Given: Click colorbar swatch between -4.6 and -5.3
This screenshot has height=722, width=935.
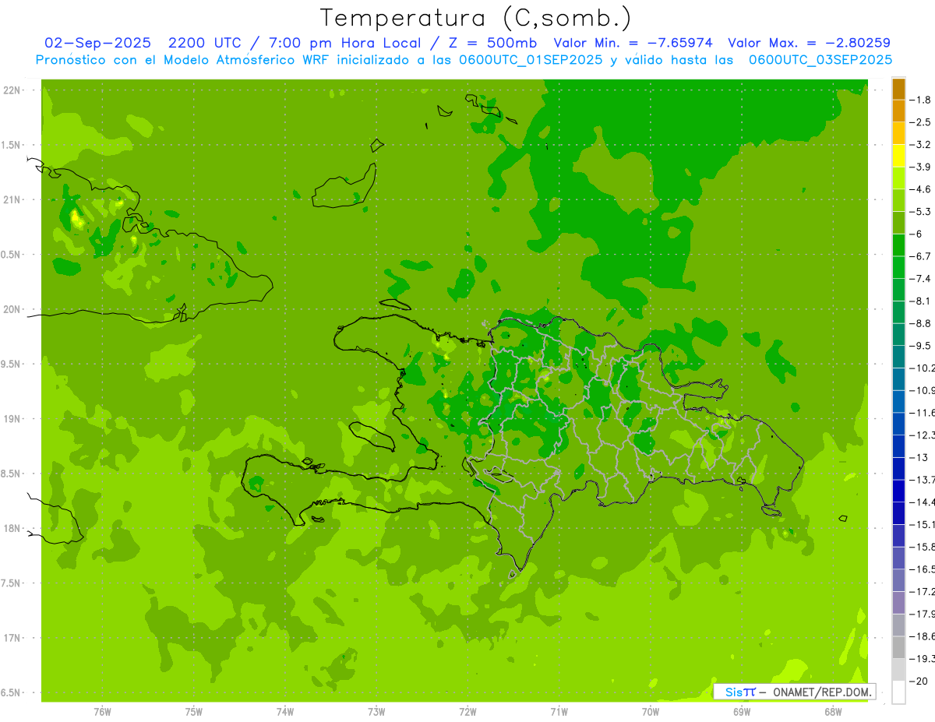Looking at the screenshot, I should (x=898, y=200).
